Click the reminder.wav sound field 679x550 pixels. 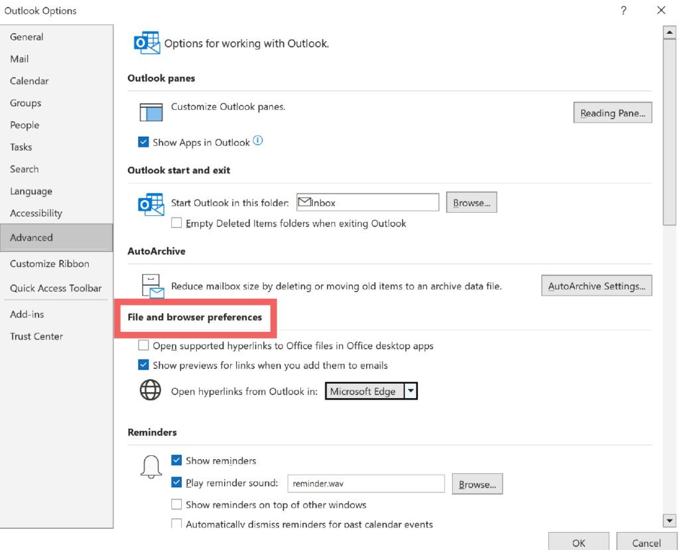pyautogui.click(x=365, y=483)
